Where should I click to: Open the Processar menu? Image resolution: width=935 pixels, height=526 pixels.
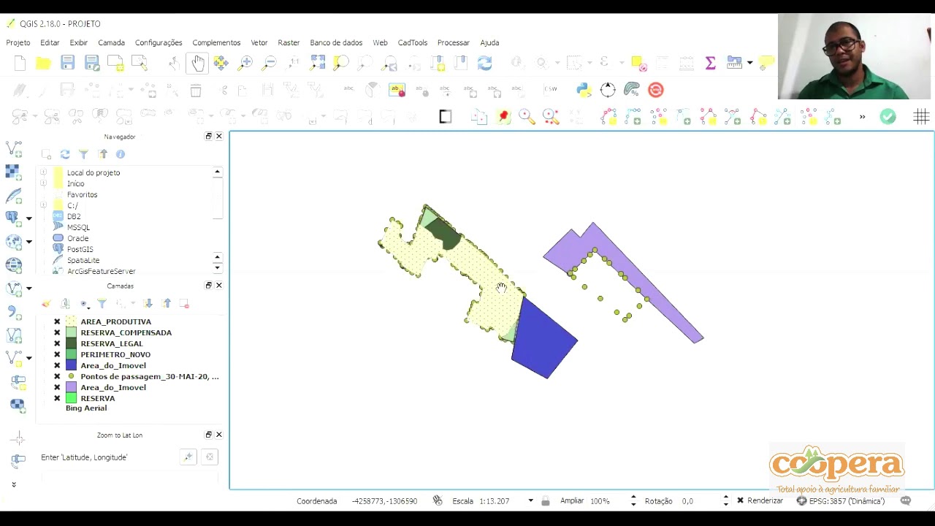453,42
